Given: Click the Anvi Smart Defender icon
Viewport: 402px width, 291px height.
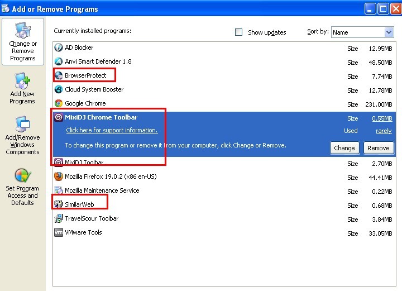Looking at the screenshot, I should (x=59, y=61).
